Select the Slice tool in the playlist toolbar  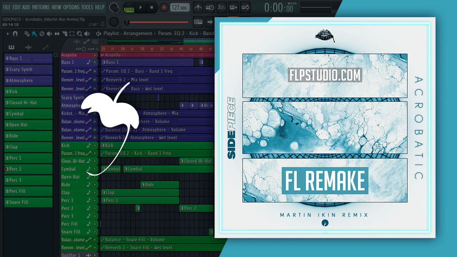point(65,34)
